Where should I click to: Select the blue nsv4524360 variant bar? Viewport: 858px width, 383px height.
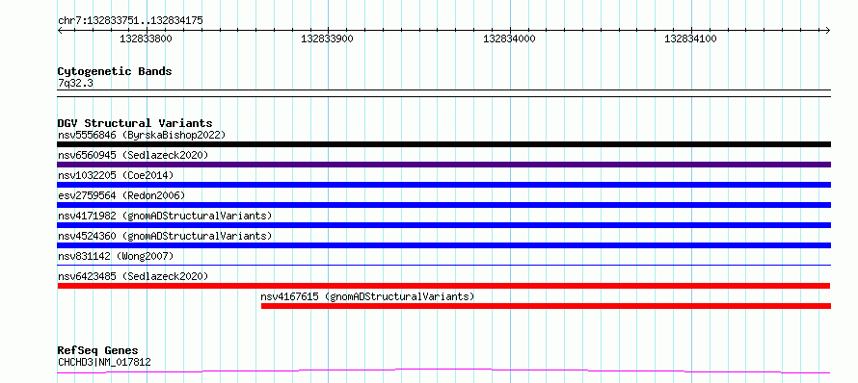(443, 245)
